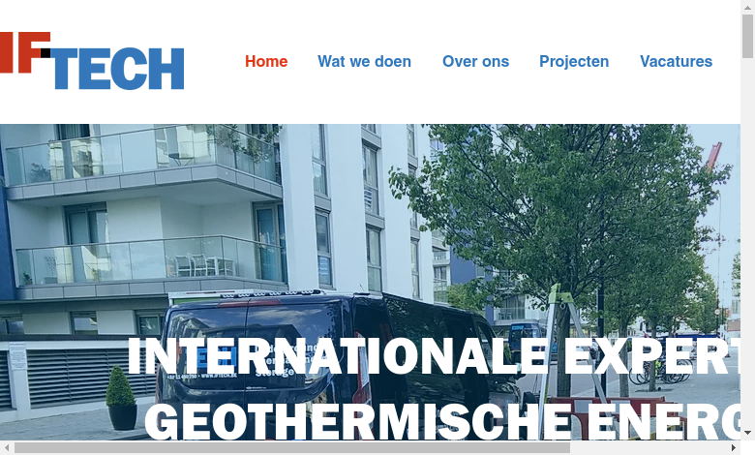
Task: Click empty horizontal scrollbar track right of thumb
Action: [x=649, y=448]
